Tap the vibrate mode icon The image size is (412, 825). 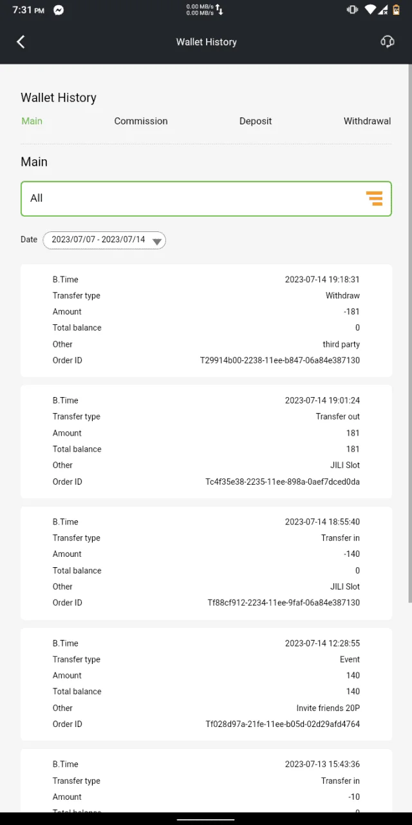pos(352,10)
